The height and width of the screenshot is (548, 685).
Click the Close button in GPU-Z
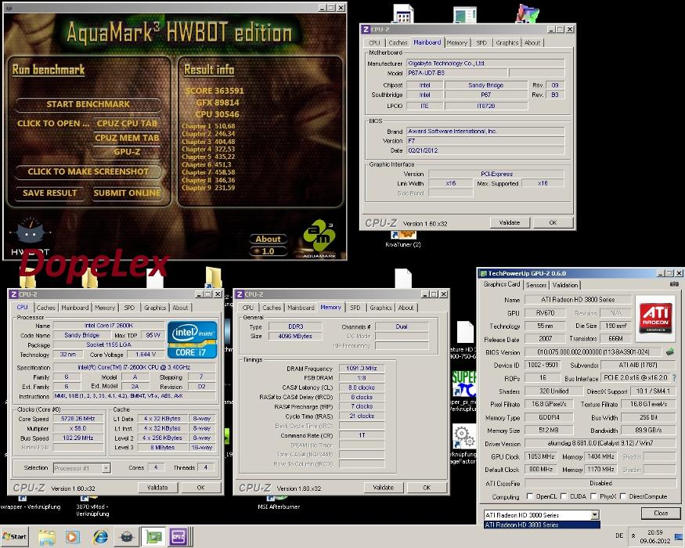(x=661, y=513)
